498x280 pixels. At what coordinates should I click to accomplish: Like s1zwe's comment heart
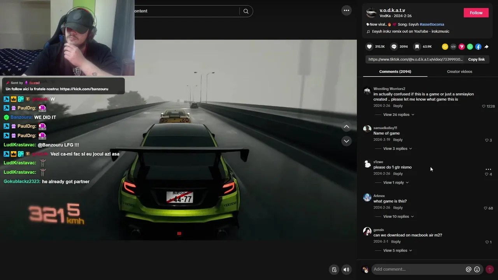486,174
